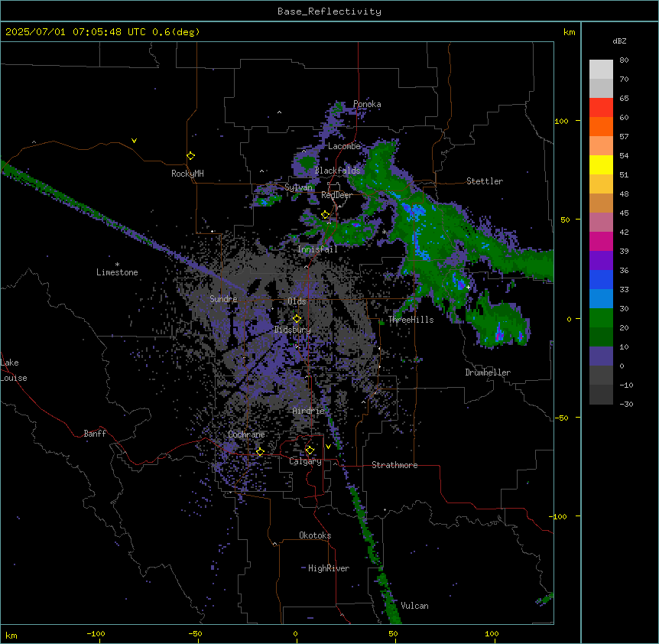
Task: Pick the orange 57-60 dBZ legend swatch
Action: point(601,126)
